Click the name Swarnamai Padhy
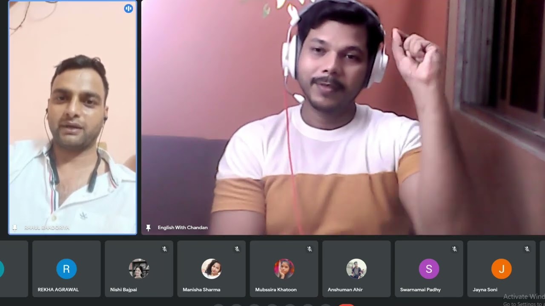Image resolution: width=545 pixels, height=306 pixels. [x=420, y=290]
